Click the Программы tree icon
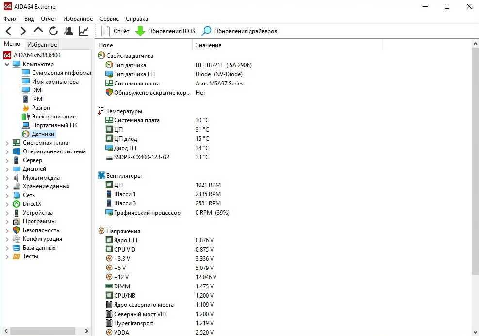479x336 pixels. [x=17, y=222]
